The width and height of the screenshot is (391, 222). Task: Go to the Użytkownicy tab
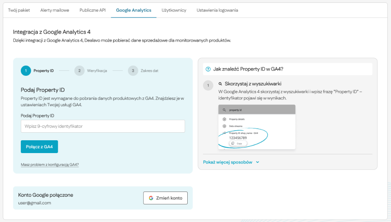(x=174, y=10)
